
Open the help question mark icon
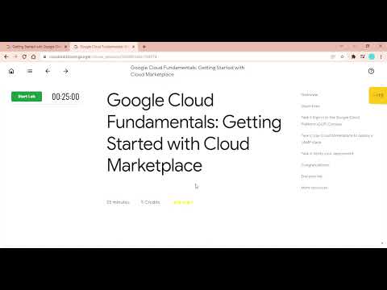(x=371, y=71)
